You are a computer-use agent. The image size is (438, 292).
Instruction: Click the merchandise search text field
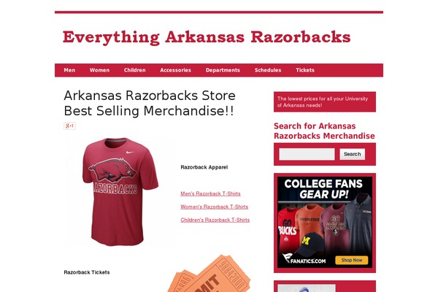[307, 154]
